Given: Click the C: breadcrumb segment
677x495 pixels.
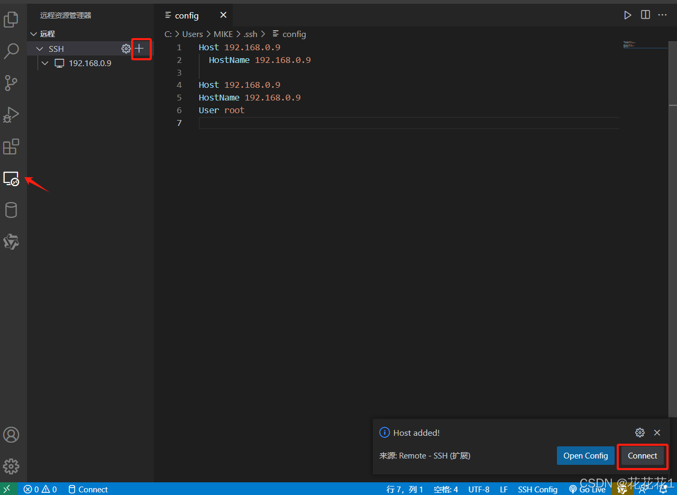Looking at the screenshot, I should point(168,34).
